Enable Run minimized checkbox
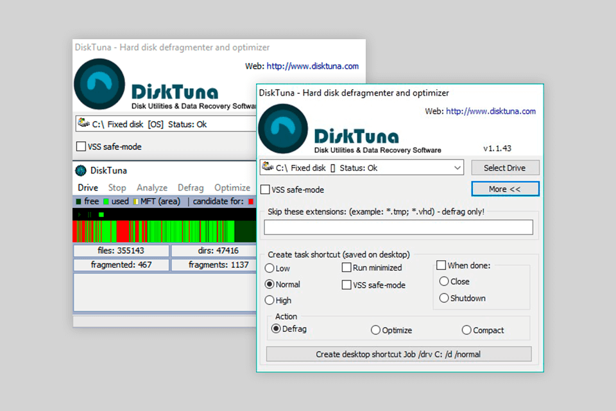Image resolution: width=616 pixels, height=411 pixels. [x=346, y=267]
